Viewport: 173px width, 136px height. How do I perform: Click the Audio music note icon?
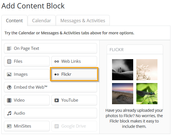coord(9,113)
